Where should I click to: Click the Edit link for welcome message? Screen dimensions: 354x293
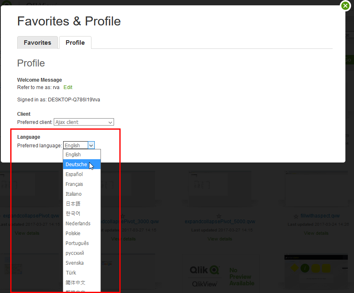(68, 87)
